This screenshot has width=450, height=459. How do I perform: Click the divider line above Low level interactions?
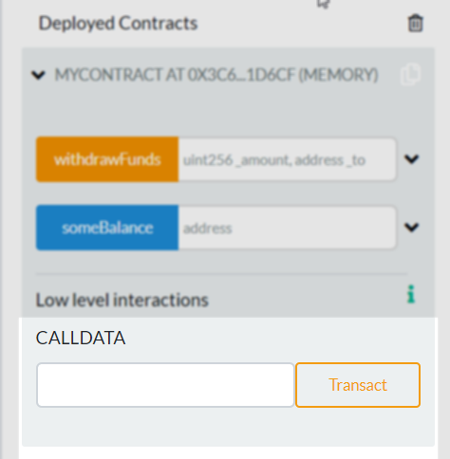point(221,274)
